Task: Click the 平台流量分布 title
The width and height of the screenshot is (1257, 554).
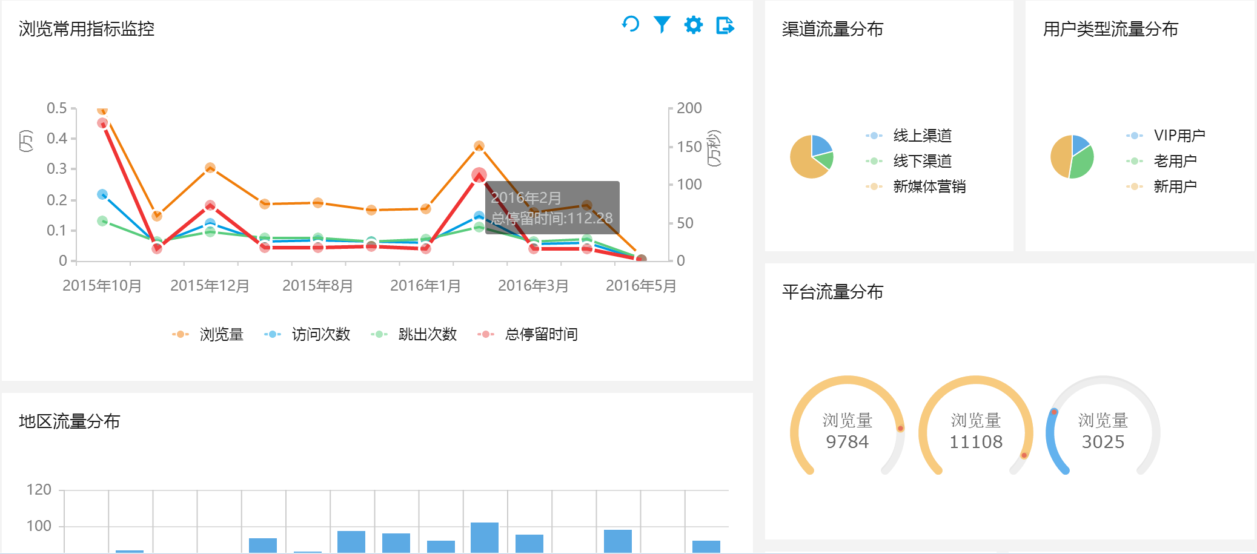Action: tap(832, 292)
